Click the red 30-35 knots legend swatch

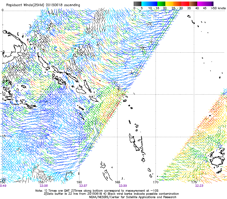tap(185, 4)
